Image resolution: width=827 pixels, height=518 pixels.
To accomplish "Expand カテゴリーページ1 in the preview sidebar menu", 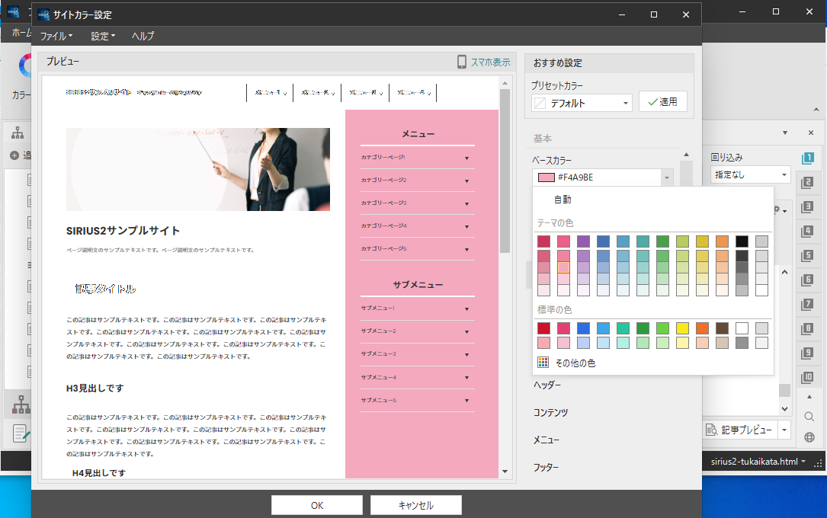I will (x=466, y=158).
